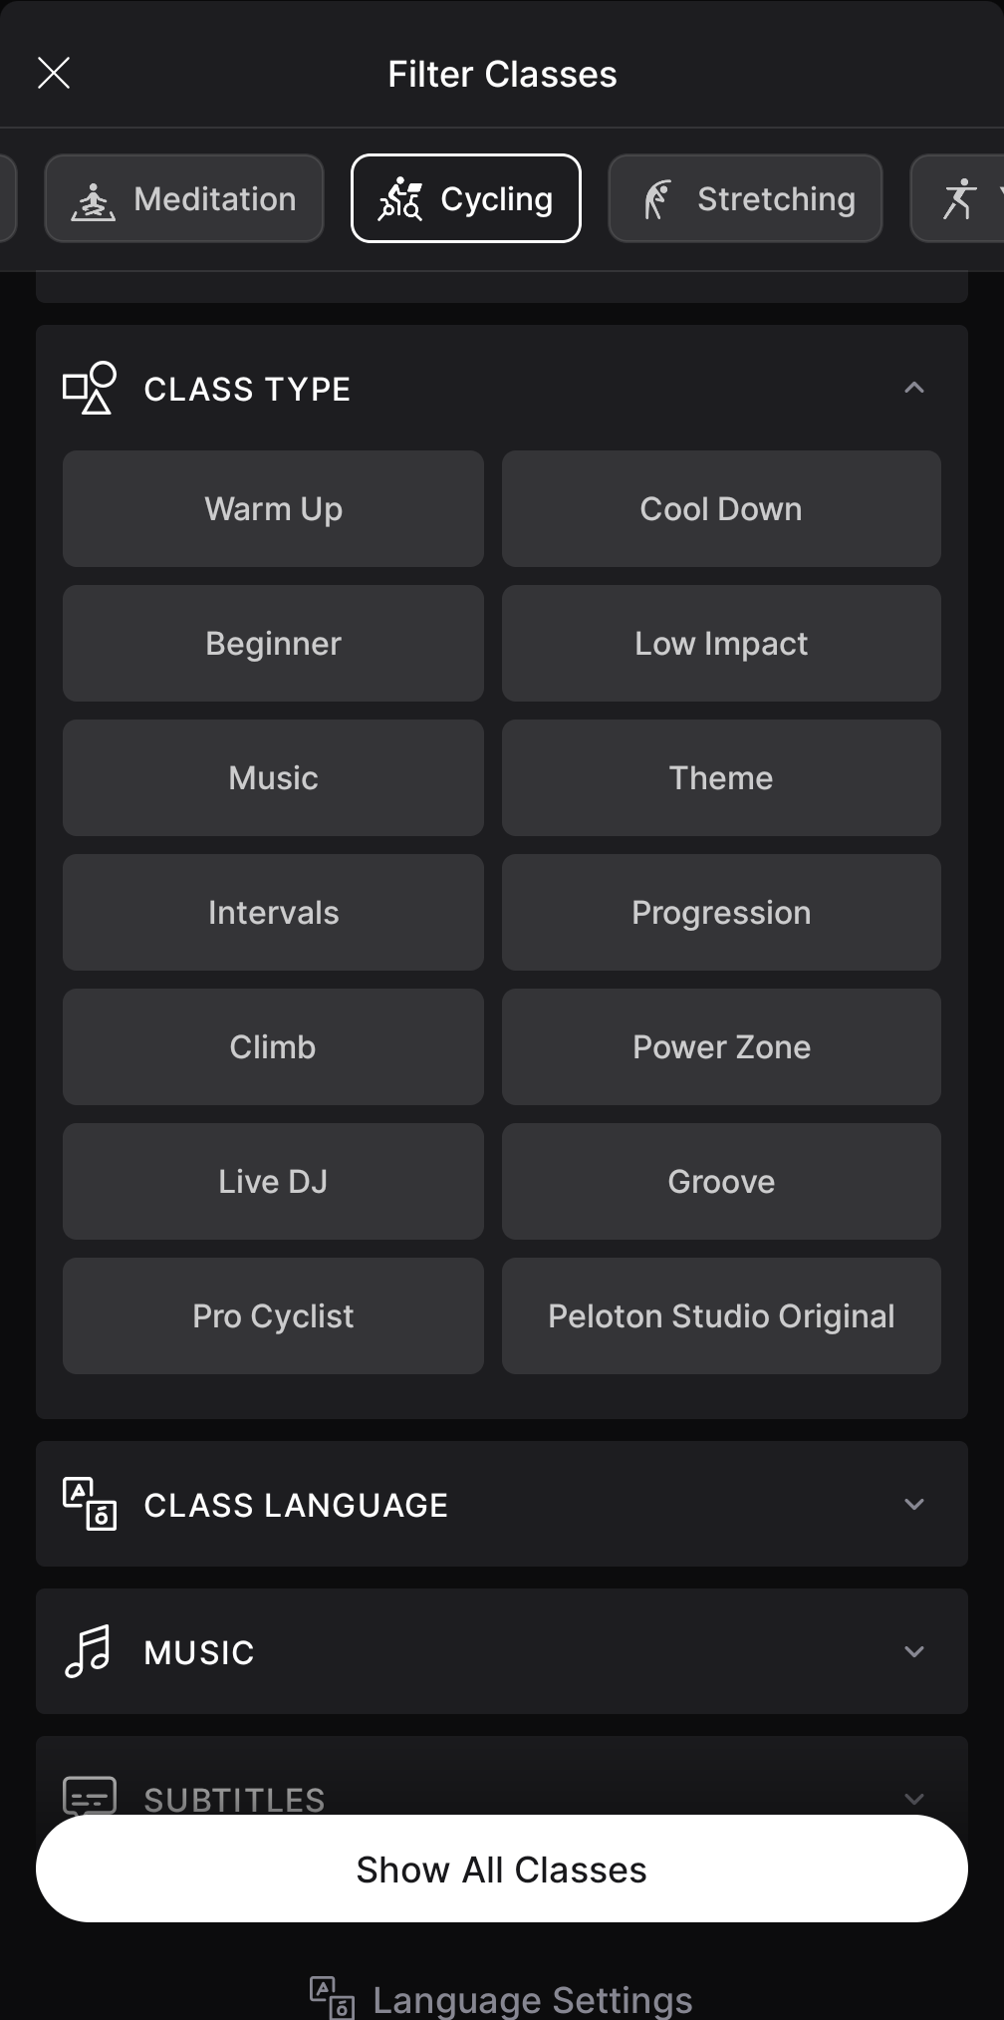The image size is (1004, 2020).
Task: Switch to the Stretching tab
Action: tap(745, 199)
